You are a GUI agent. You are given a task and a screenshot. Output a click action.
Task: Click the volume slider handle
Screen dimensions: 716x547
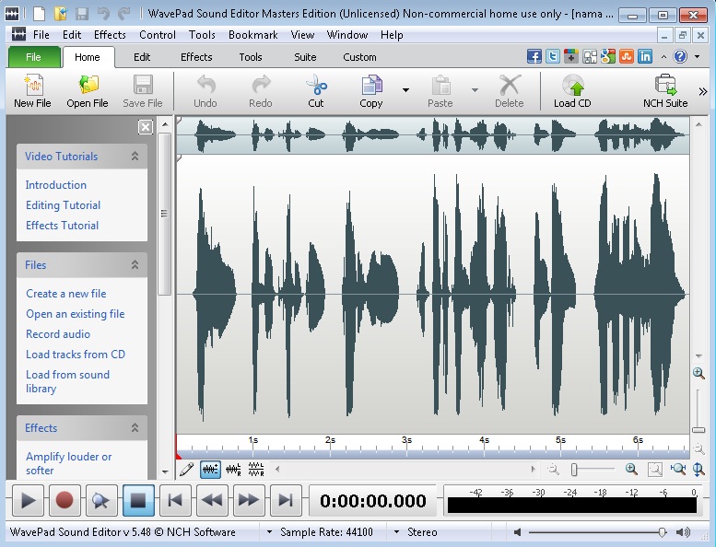point(663,532)
